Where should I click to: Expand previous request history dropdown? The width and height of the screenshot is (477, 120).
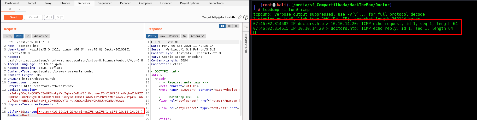click(x=51, y=17)
